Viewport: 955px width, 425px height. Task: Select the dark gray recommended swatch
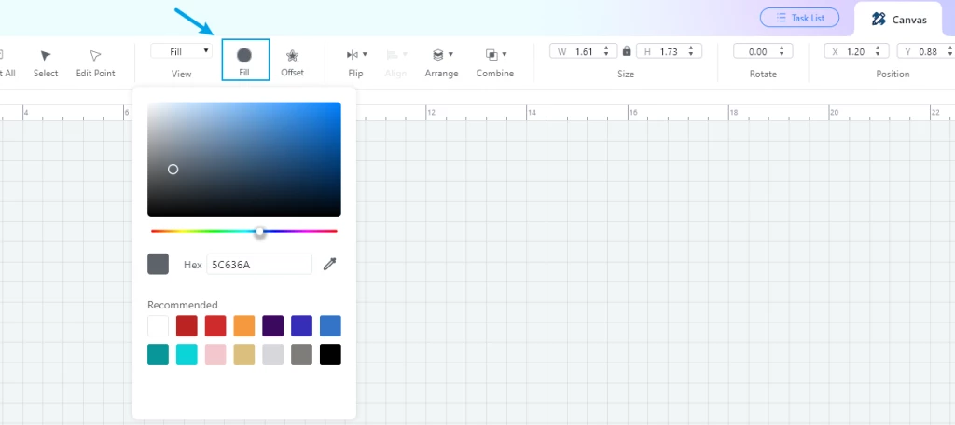(x=301, y=354)
